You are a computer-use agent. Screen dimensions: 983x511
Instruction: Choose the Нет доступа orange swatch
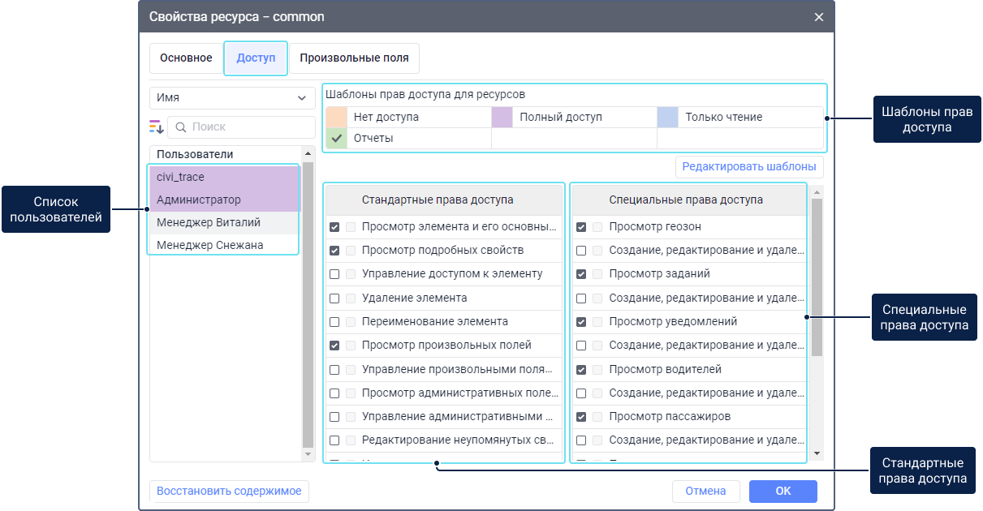[x=336, y=118]
